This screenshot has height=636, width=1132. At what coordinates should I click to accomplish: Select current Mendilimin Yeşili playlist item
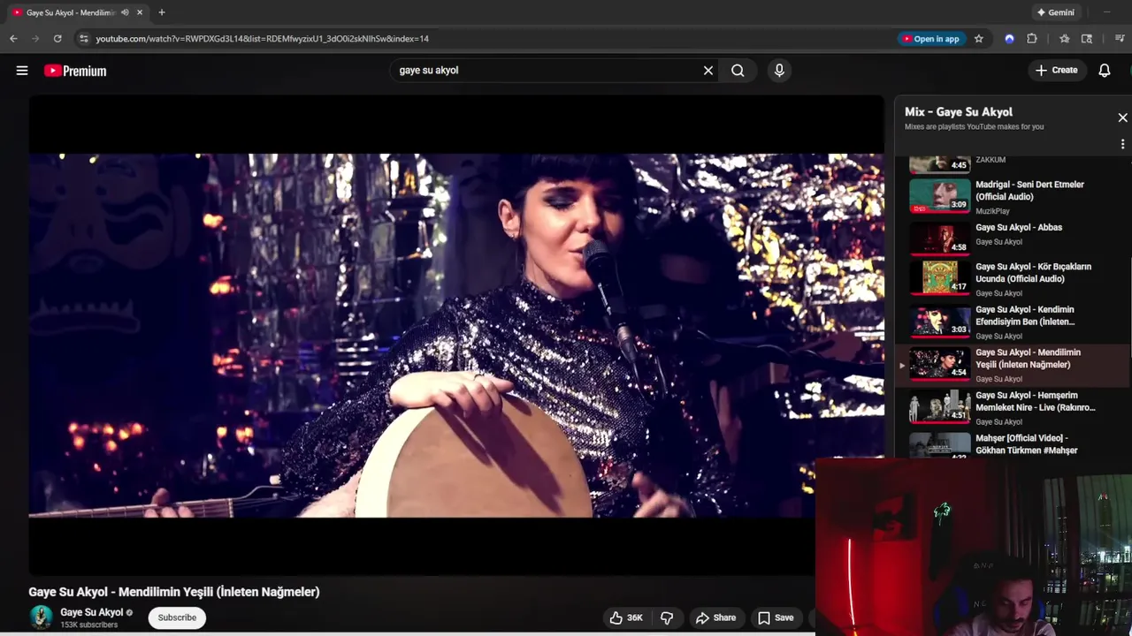click(x=1013, y=364)
